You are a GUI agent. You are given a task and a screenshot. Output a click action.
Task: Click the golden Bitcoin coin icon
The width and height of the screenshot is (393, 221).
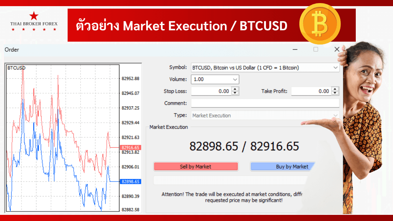(321, 23)
